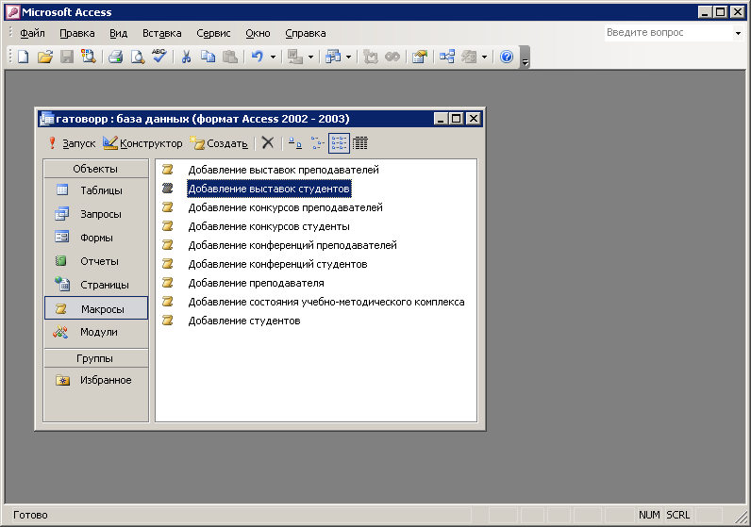This screenshot has height=527, width=751.
Task: Switch database window to Large Icons view
Action: (295, 143)
